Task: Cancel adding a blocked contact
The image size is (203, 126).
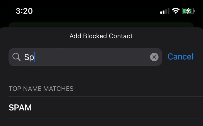Action: point(180,57)
